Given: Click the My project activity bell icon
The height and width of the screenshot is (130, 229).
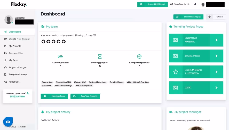Looking at the screenshot, I should (x=42, y=112).
